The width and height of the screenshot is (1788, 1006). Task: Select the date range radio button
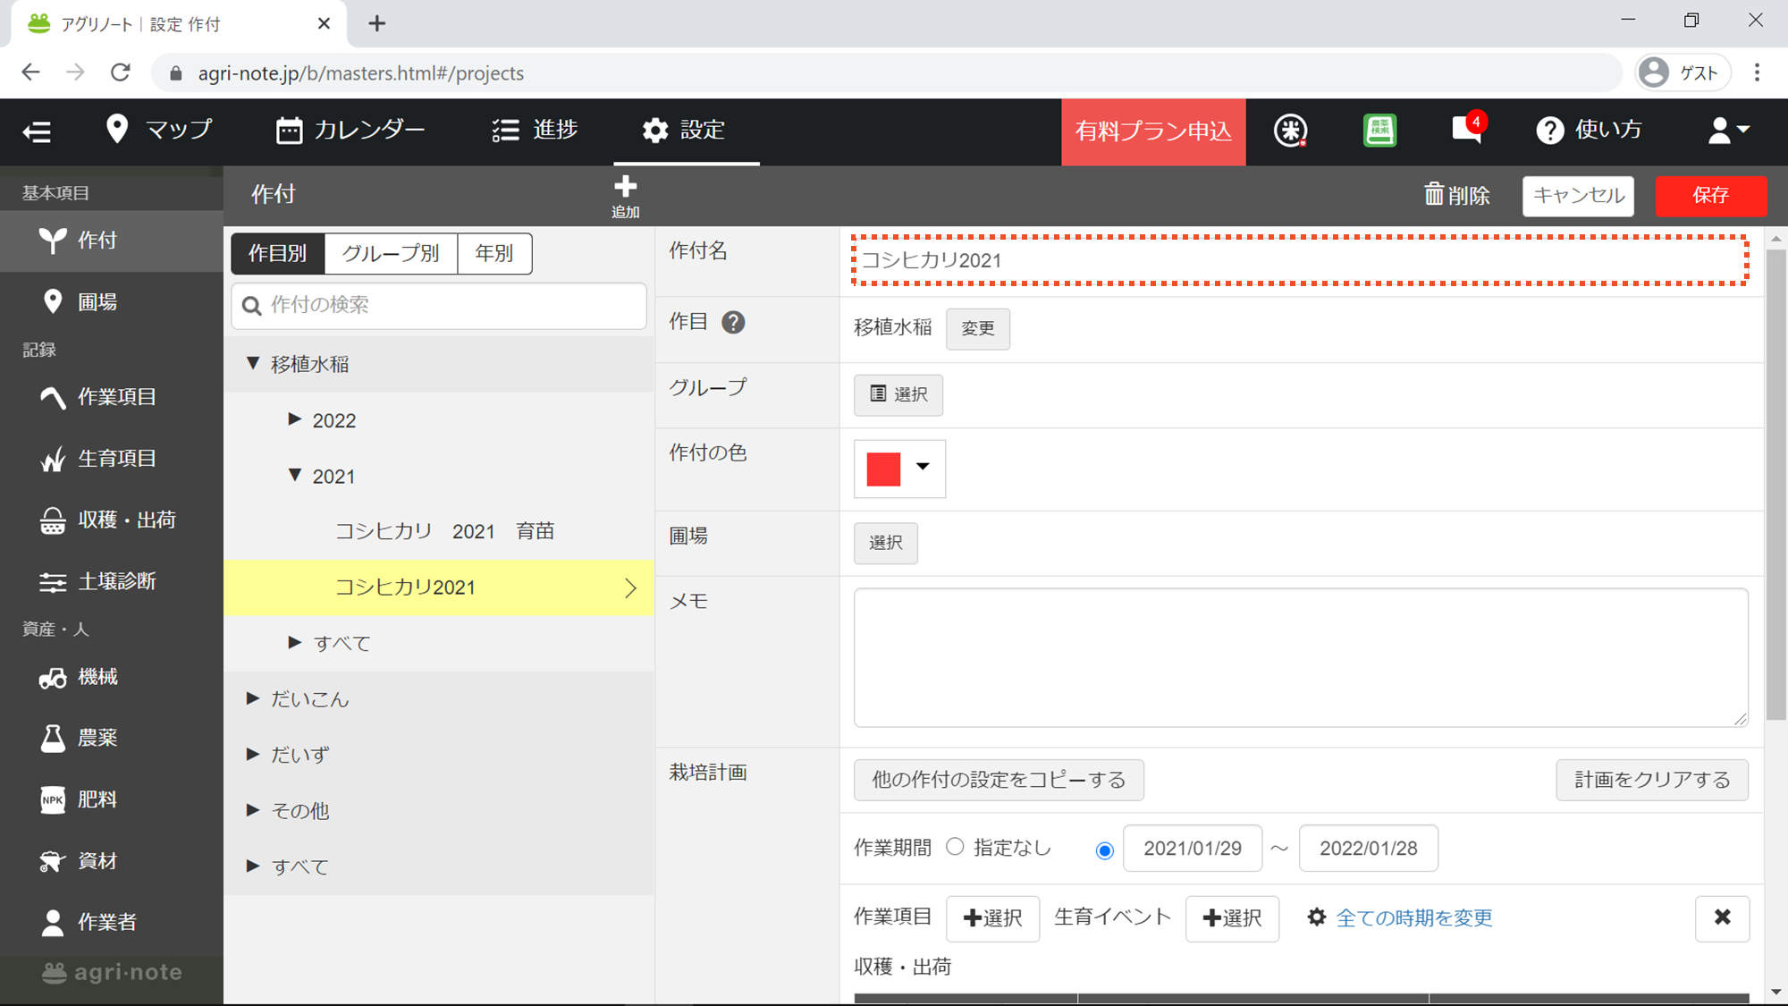[x=1105, y=850]
